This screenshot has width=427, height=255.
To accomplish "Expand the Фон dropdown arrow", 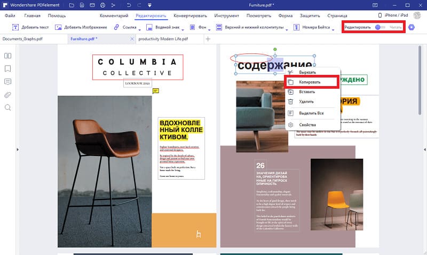I will tap(209, 29).
